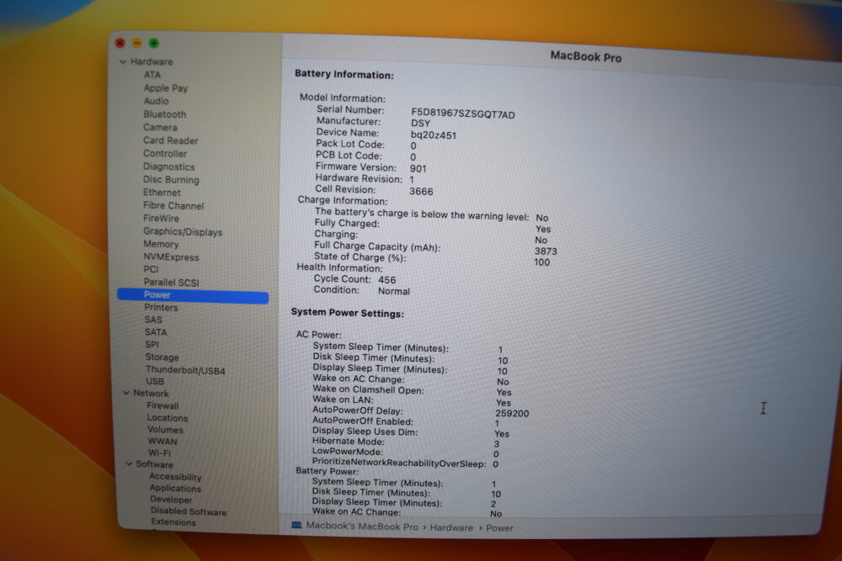Viewport: 842px width, 561px height.
Task: Open Printers entry
Action: [x=161, y=307]
